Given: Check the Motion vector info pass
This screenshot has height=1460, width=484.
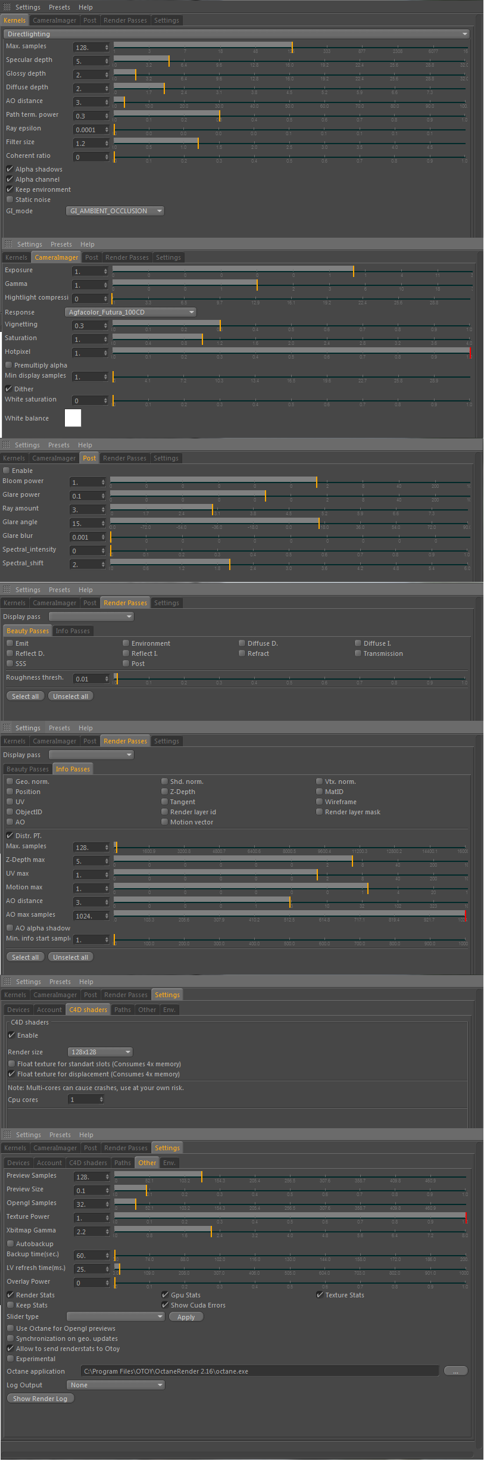Looking at the screenshot, I should pyautogui.click(x=164, y=822).
